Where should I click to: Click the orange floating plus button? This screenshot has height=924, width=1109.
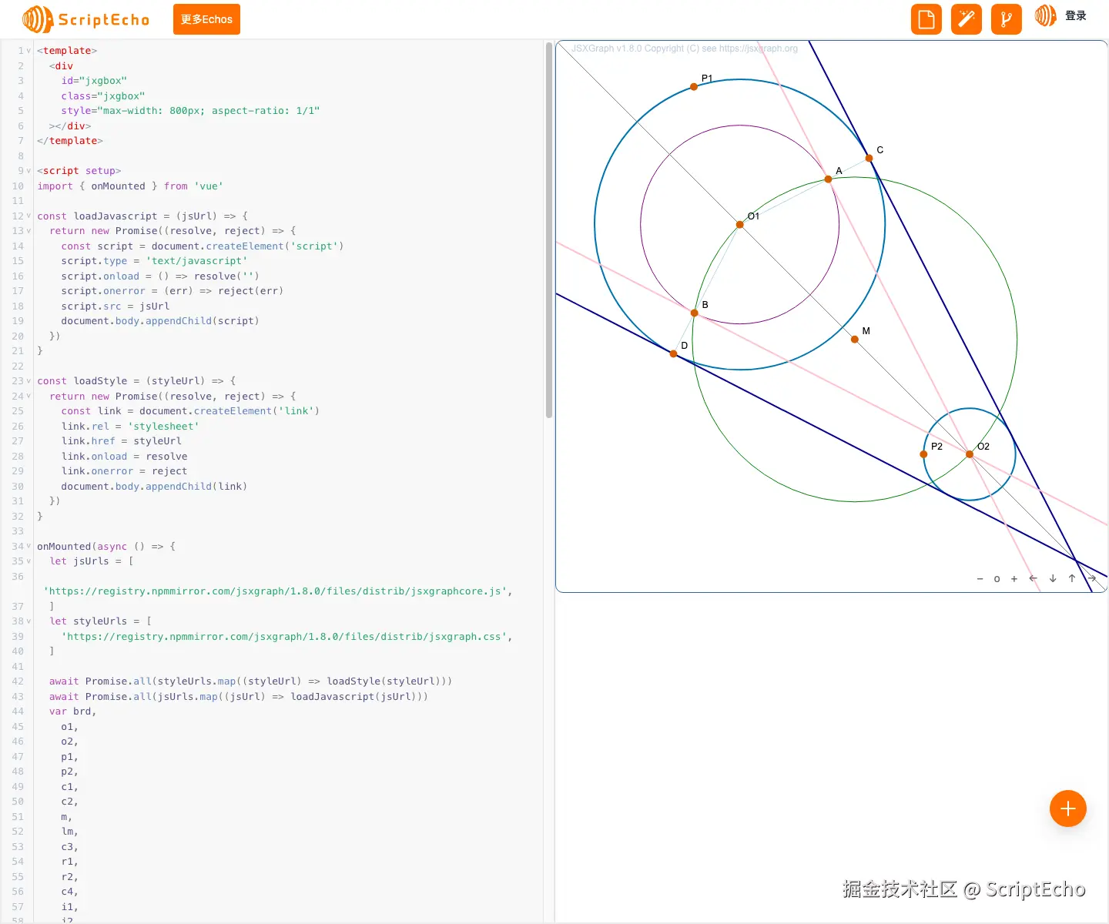1068,808
